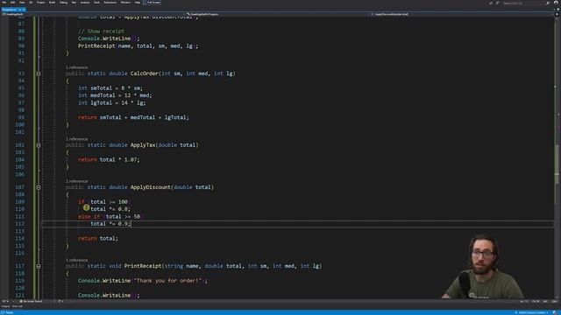Screen dimensions: 561x315
Task: Open the Debug menu
Action: [x=63, y=3]
